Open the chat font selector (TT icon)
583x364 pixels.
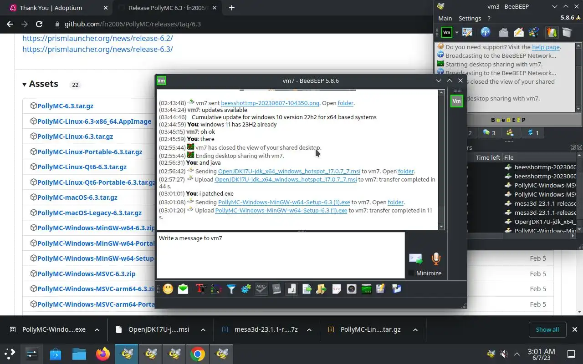(201, 289)
